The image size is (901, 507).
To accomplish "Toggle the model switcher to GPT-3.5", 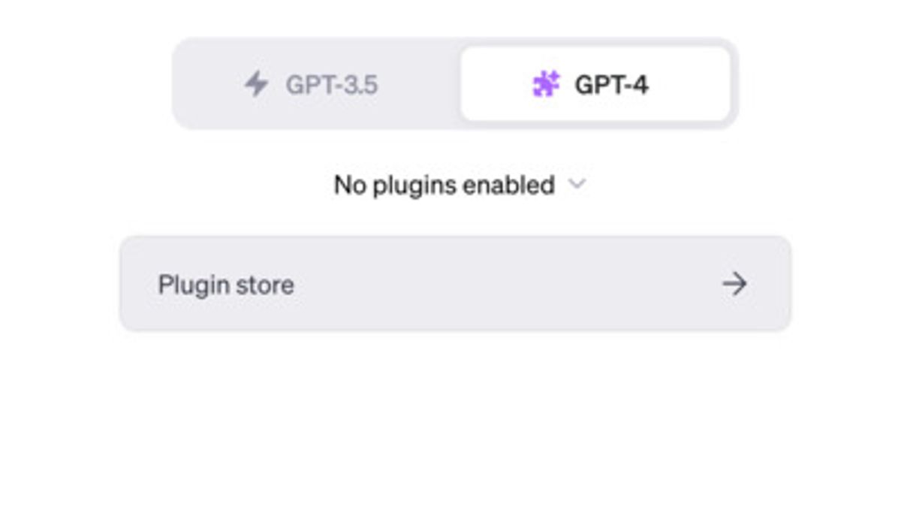I will 315,84.
